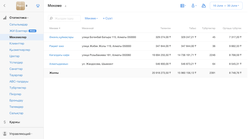Open the POS terminal icon
248x139 pixels.
click(38, 6)
